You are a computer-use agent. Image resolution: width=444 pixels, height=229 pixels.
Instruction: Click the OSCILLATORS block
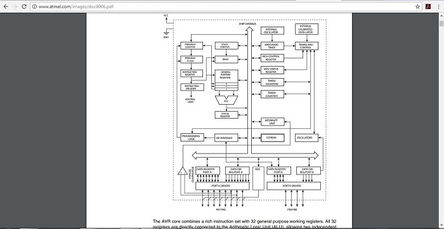pos(306,138)
